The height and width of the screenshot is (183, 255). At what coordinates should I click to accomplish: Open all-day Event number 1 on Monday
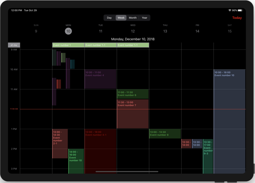click(68, 45)
